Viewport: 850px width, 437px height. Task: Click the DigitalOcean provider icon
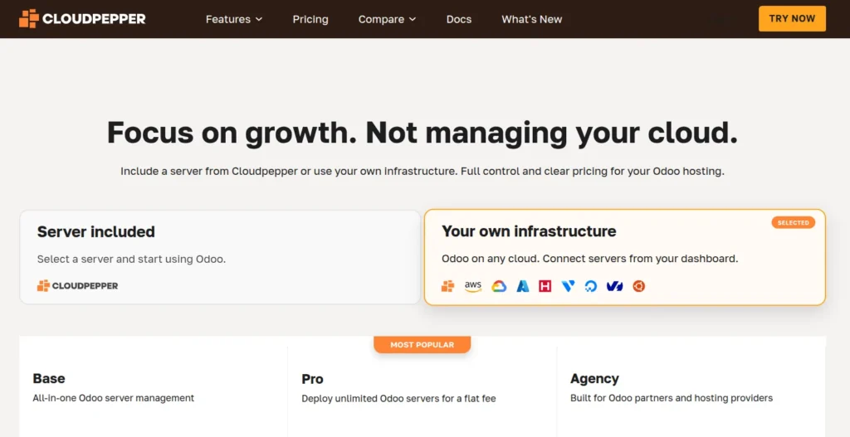coord(591,286)
